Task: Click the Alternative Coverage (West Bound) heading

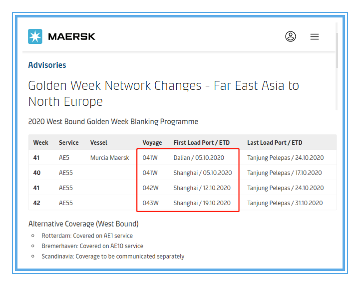Action: 83,224
